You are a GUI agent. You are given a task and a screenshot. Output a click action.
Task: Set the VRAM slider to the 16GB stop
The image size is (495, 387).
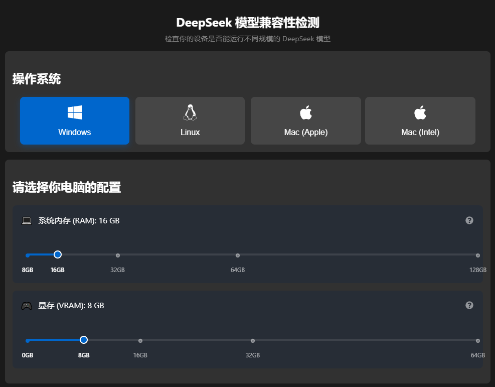coord(140,340)
